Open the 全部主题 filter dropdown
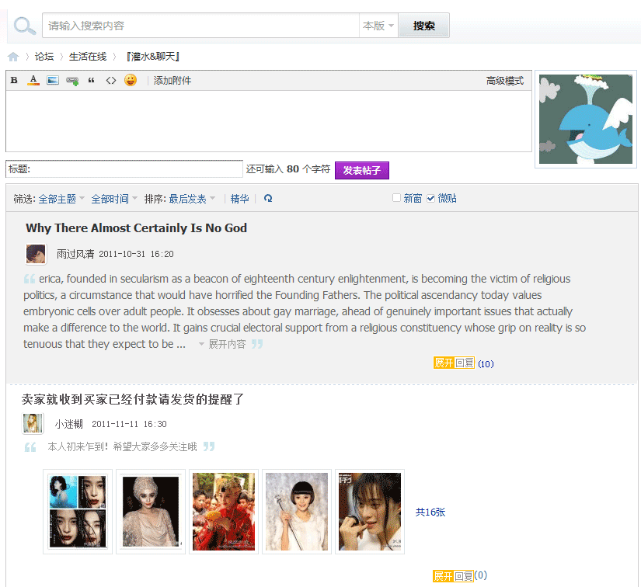The height and width of the screenshot is (587, 641). pos(61,199)
